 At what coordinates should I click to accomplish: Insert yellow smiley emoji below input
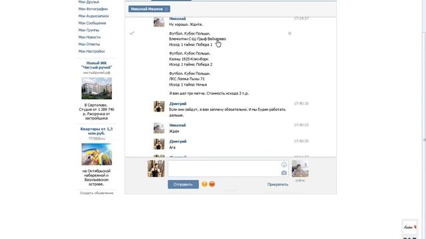(204, 185)
